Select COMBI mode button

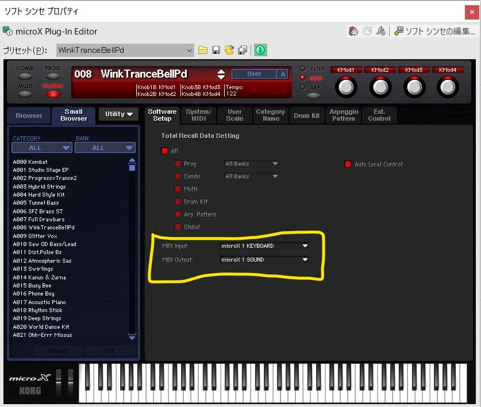pos(25,76)
